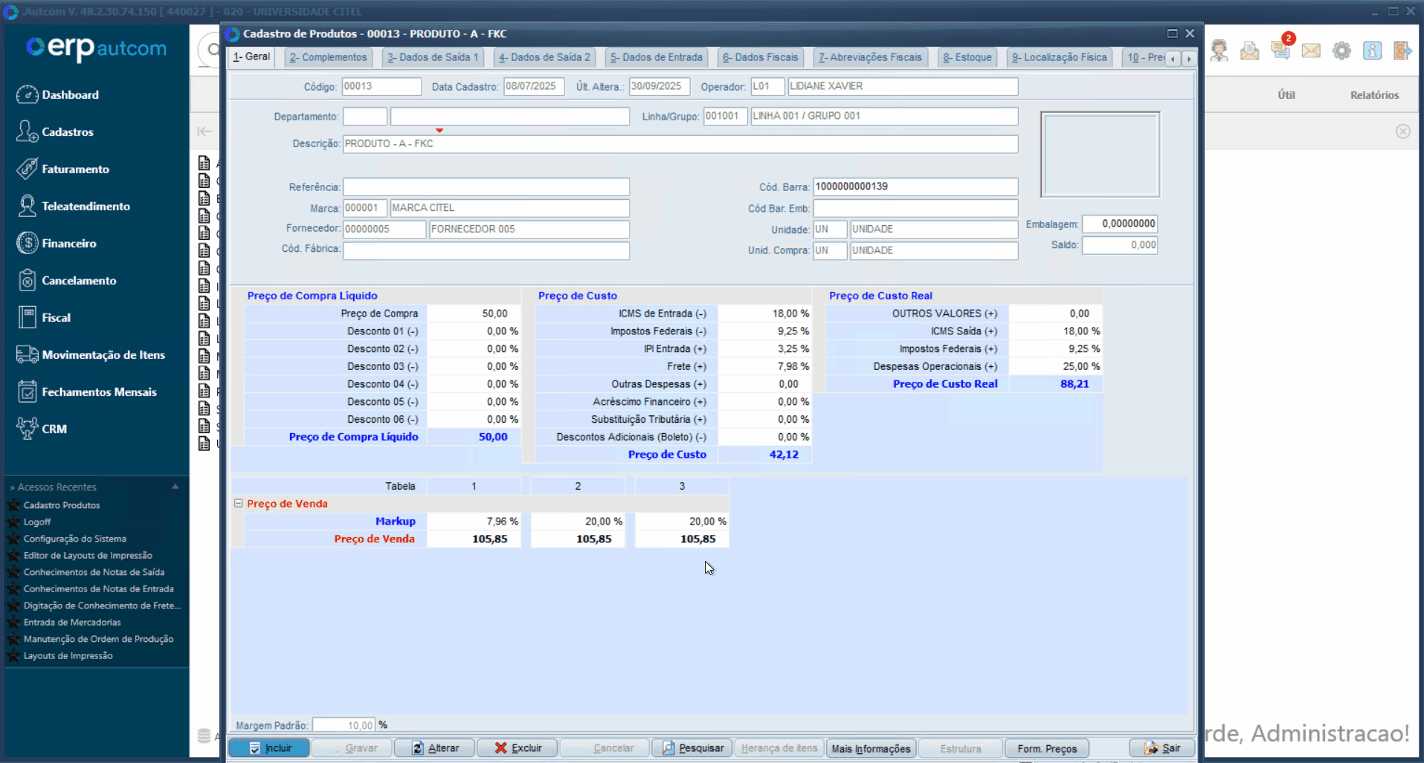Image resolution: width=1424 pixels, height=763 pixels.
Task: Click the settings gear icon
Action: (1341, 51)
